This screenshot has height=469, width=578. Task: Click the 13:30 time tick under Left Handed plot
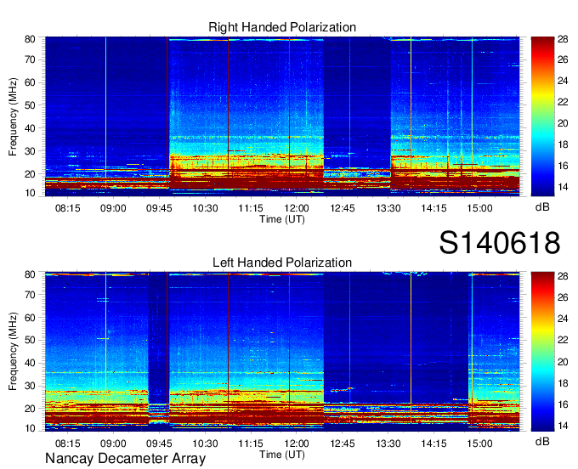388,444
